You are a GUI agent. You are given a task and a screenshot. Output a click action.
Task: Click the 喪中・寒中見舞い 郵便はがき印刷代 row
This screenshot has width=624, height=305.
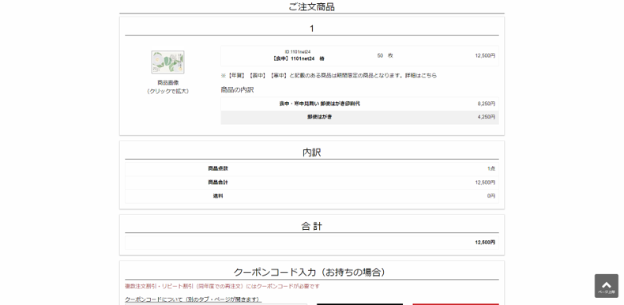359,104
